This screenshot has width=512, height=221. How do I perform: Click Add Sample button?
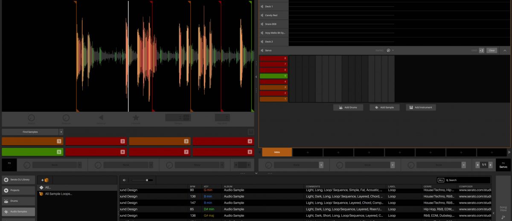384,108
